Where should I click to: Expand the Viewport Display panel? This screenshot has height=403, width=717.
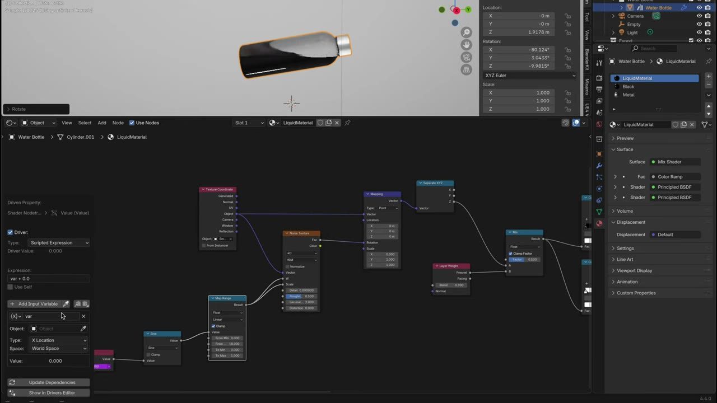634,270
